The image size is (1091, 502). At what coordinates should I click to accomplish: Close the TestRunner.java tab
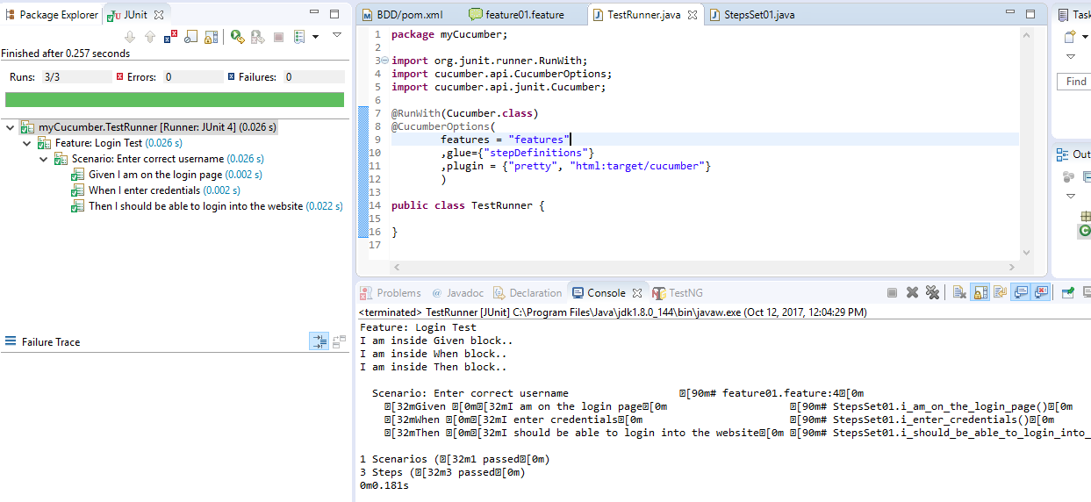tap(691, 15)
